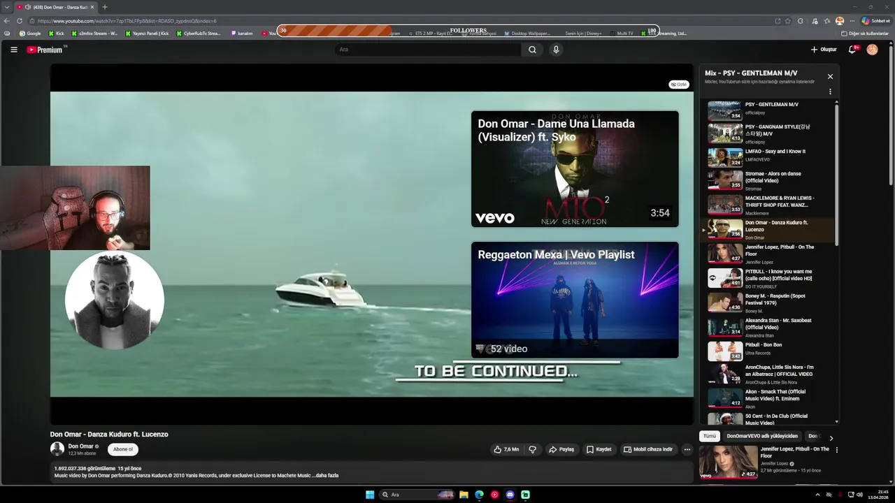
Task: Click Mobil cihaza indir button
Action: coord(648,449)
